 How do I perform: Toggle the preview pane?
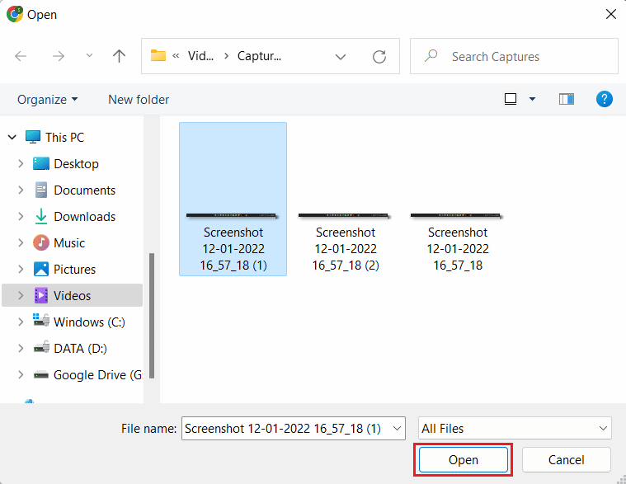(567, 99)
